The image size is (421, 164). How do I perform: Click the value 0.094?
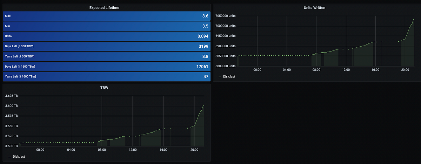coord(203,36)
